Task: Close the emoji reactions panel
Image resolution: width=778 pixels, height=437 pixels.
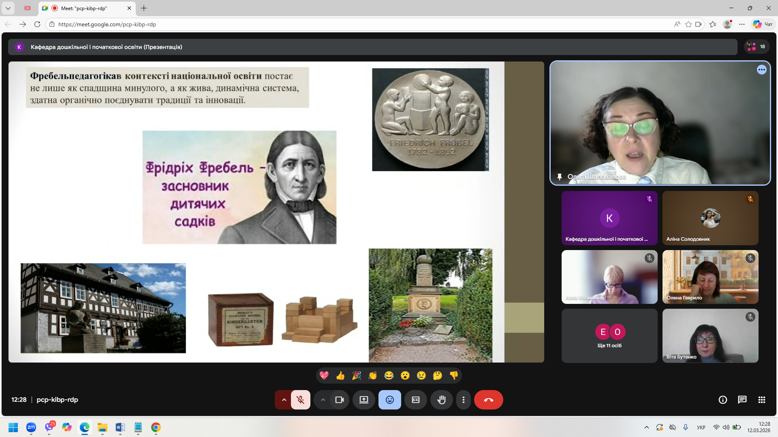Action: coord(390,400)
